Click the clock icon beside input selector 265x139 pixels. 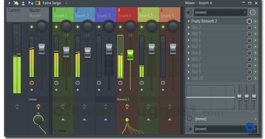(x=253, y=12)
